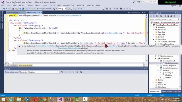
Task: Click the feedback speech bubble icon
Action: click(x=134, y=2)
